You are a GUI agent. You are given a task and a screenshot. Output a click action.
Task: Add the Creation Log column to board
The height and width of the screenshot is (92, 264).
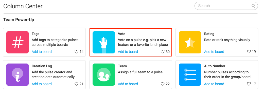click(42, 84)
